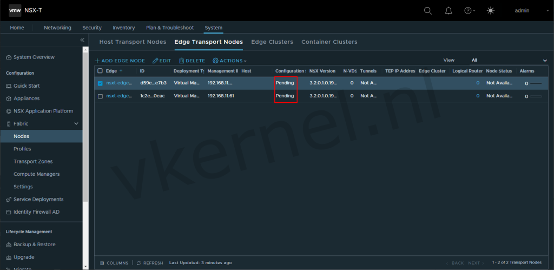Select the System menu
The width and height of the screenshot is (554, 270).
pos(213,28)
